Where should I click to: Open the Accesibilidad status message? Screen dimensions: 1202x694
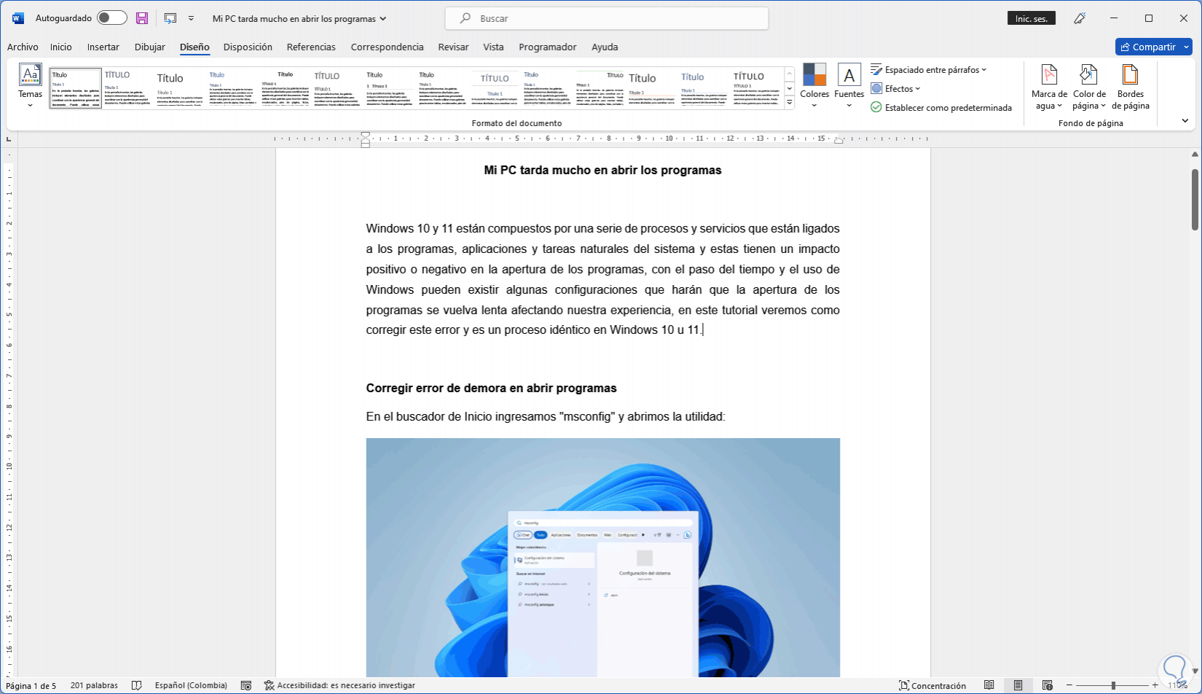pos(340,685)
